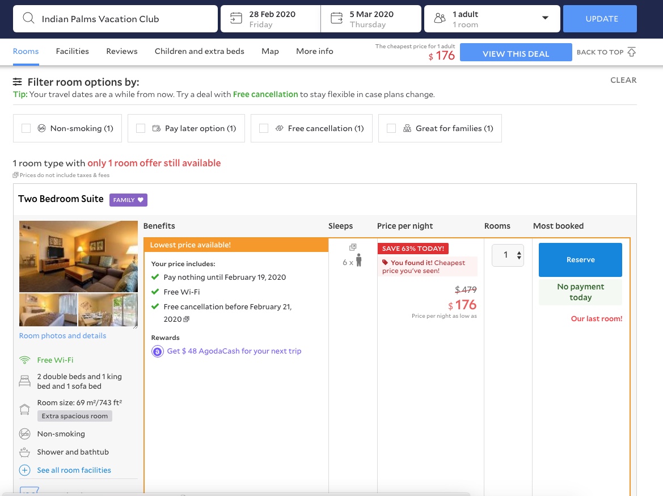Click the guests occupancy people icon

440,18
